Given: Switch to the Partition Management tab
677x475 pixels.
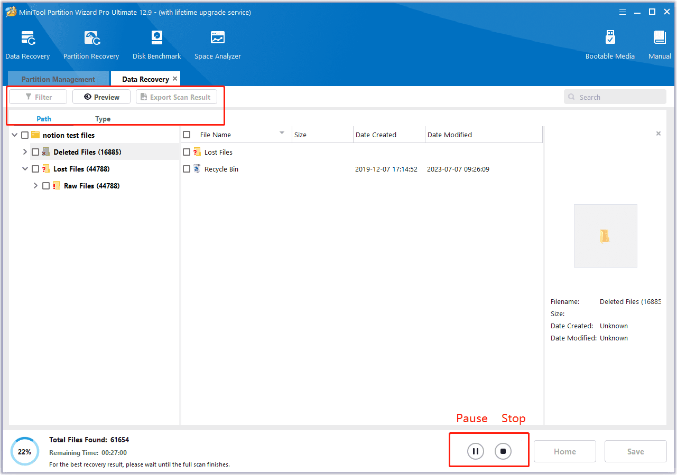Looking at the screenshot, I should [x=58, y=79].
